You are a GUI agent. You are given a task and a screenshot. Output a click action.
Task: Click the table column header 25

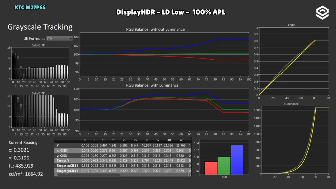136,140
